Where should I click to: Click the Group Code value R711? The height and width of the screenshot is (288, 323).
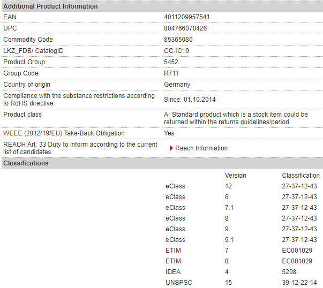171,73
